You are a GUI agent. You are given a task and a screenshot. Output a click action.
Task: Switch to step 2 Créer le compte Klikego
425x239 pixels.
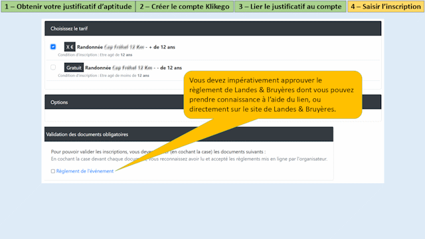point(185,7)
